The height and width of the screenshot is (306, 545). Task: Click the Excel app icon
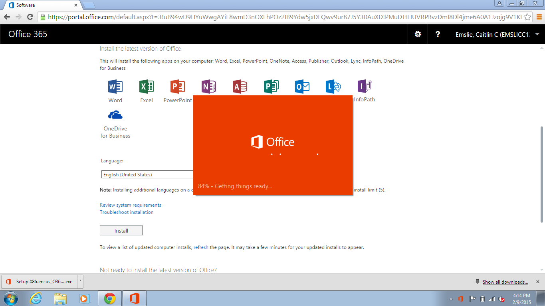point(147,87)
